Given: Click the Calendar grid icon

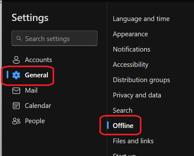Looking at the screenshot, I should click(16, 106).
